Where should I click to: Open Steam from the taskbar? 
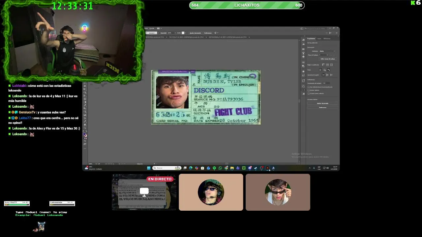pyautogui.click(x=256, y=168)
